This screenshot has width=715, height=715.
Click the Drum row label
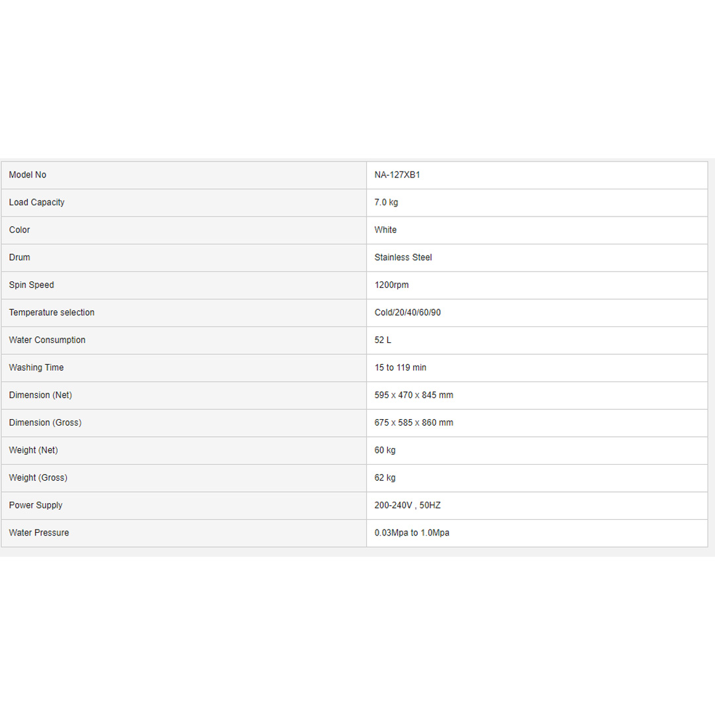pyautogui.click(x=20, y=258)
